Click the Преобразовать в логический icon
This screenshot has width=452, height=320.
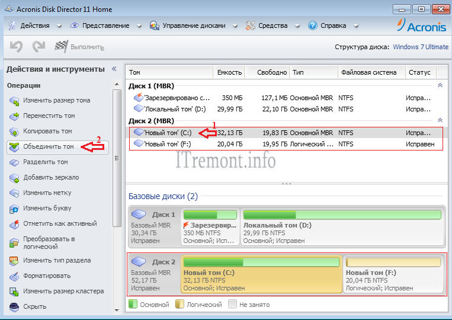[14, 243]
